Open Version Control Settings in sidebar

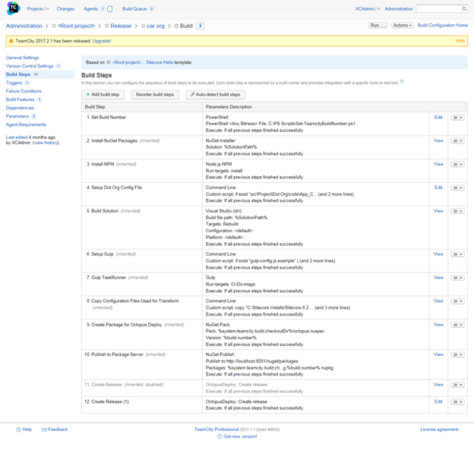pos(30,66)
